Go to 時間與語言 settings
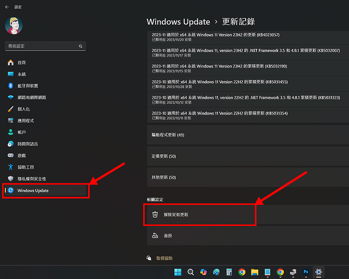Image resolution: width=349 pixels, height=279 pixels. 45,144
